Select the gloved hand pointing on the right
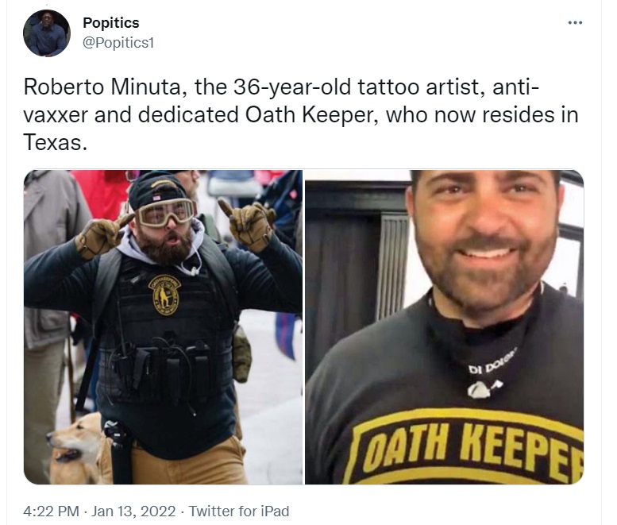 pyautogui.click(x=248, y=226)
